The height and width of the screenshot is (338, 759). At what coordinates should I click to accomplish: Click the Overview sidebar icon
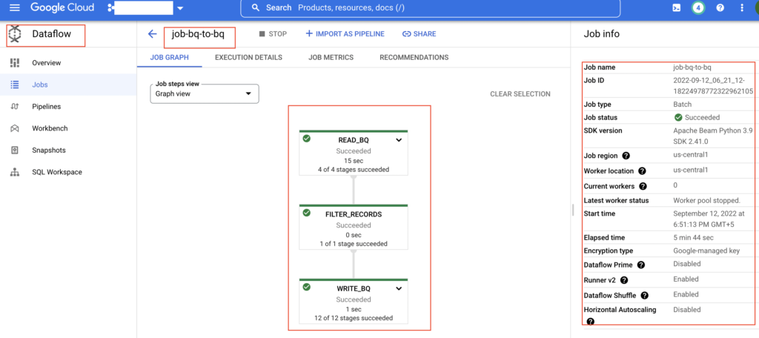pos(15,62)
